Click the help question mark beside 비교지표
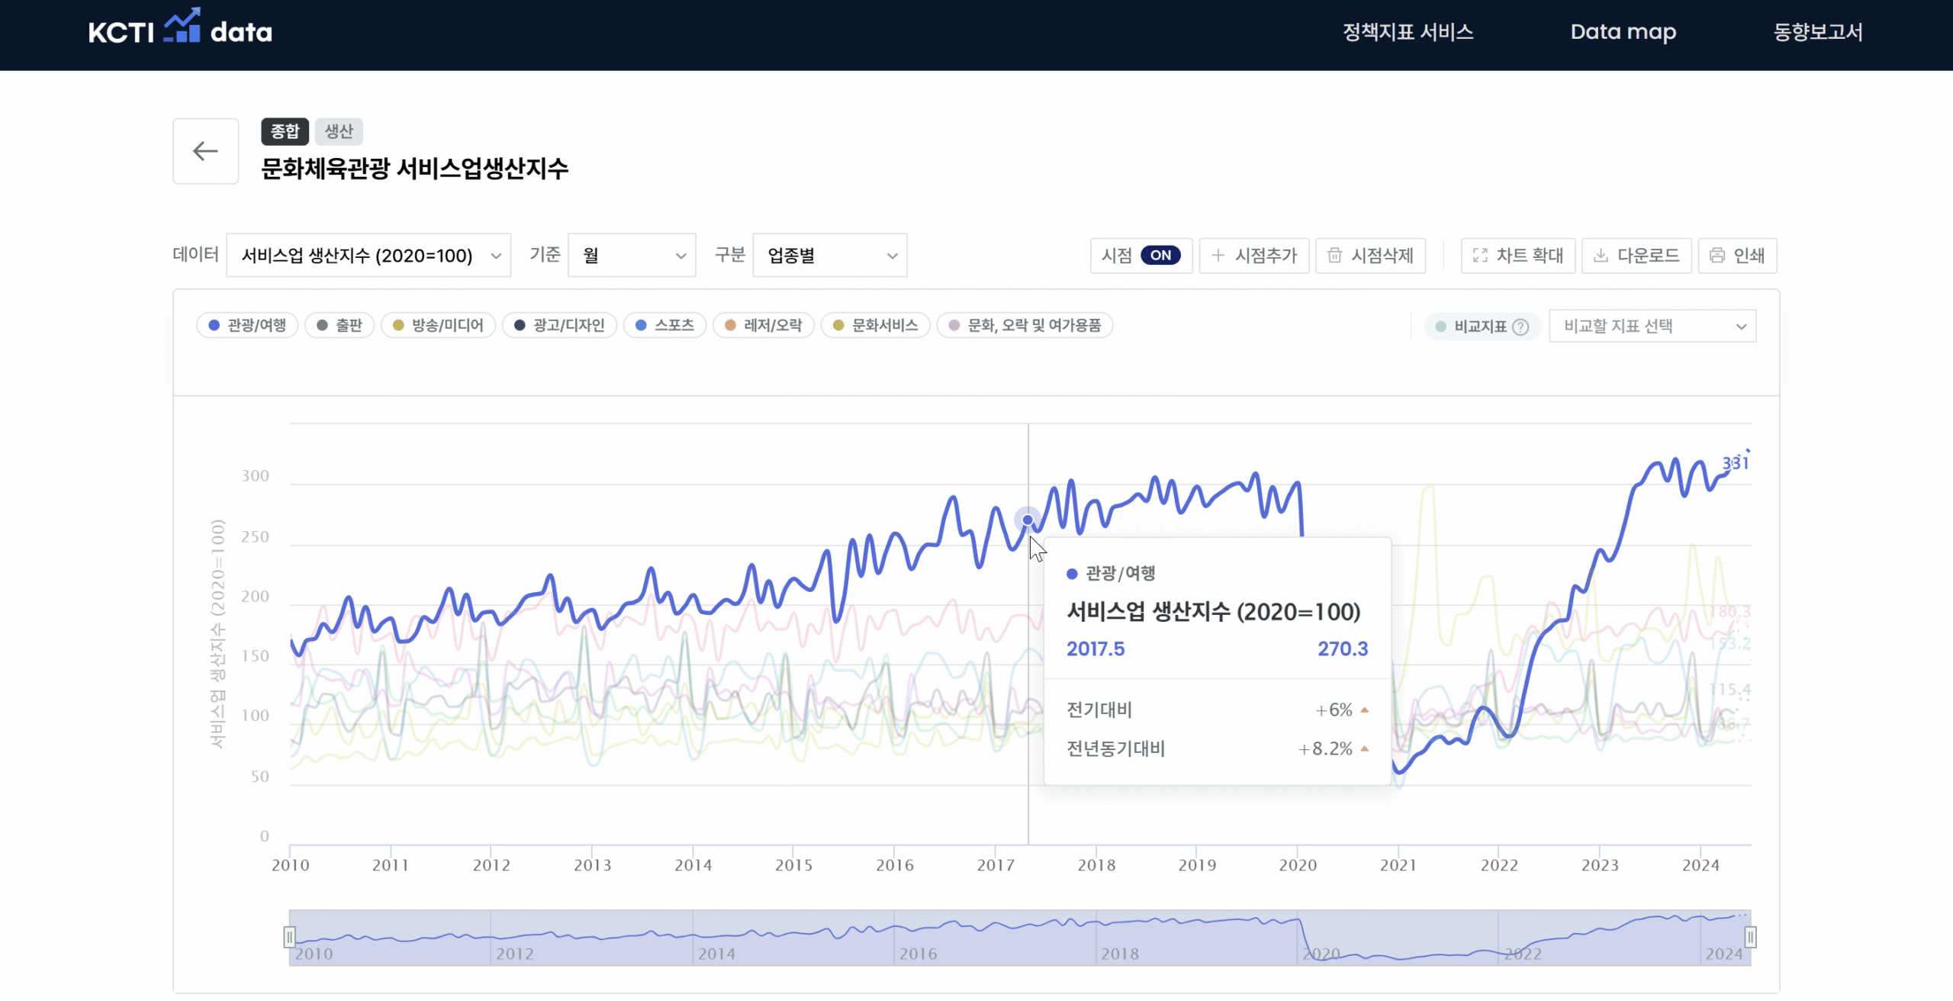Screen dimensions: 1953x1001 [x=1520, y=327]
